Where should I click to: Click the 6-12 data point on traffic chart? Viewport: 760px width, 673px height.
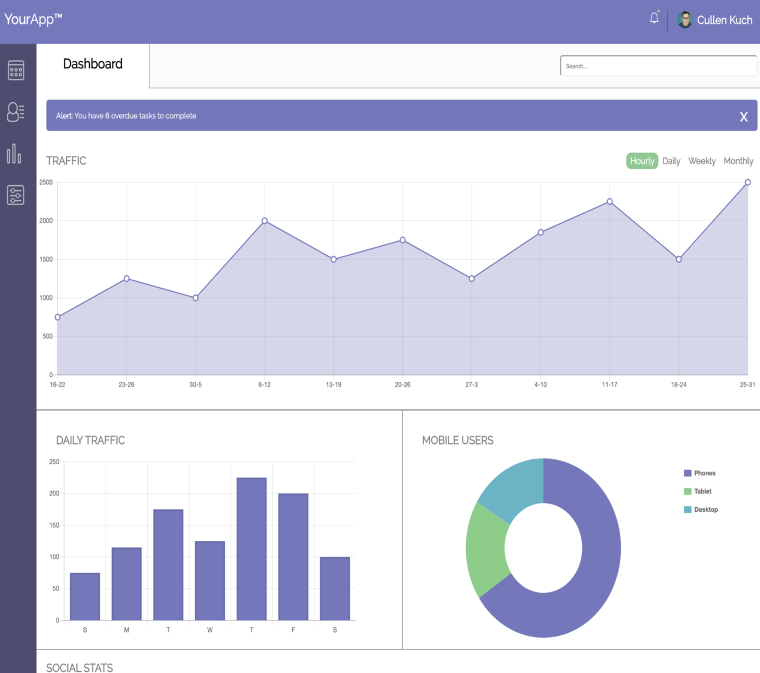click(265, 221)
